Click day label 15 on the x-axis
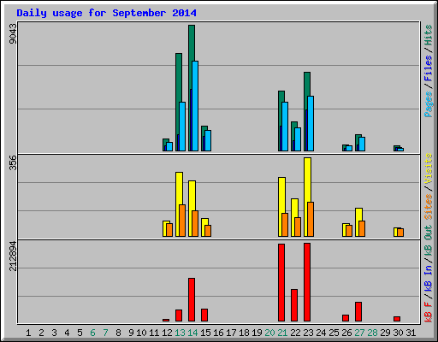This screenshot has width=438, height=342. point(205,333)
